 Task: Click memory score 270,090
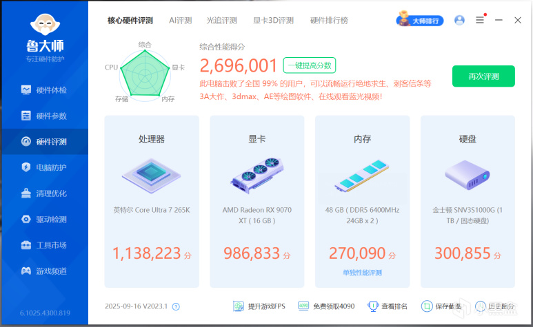click(x=357, y=253)
